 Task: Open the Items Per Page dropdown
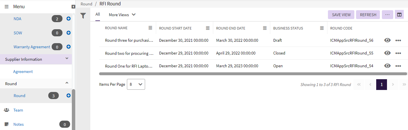[x=136, y=84]
